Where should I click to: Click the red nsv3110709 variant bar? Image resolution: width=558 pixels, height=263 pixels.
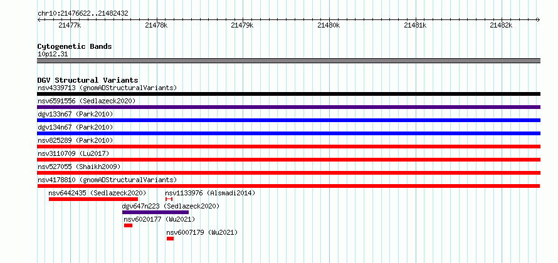point(288,160)
